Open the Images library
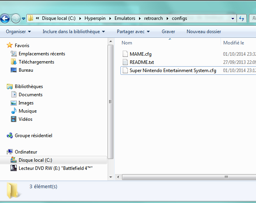Viewport: 256px width, 203px height. pyautogui.click(x=26, y=103)
